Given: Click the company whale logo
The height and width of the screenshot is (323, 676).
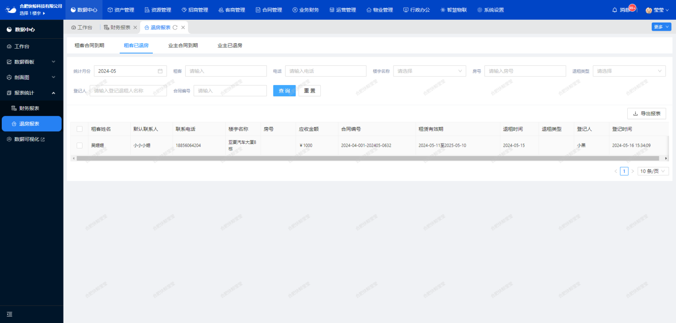Looking at the screenshot, I should coord(11,9).
